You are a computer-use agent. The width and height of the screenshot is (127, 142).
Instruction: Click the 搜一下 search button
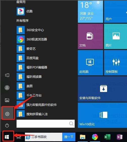(69, 137)
